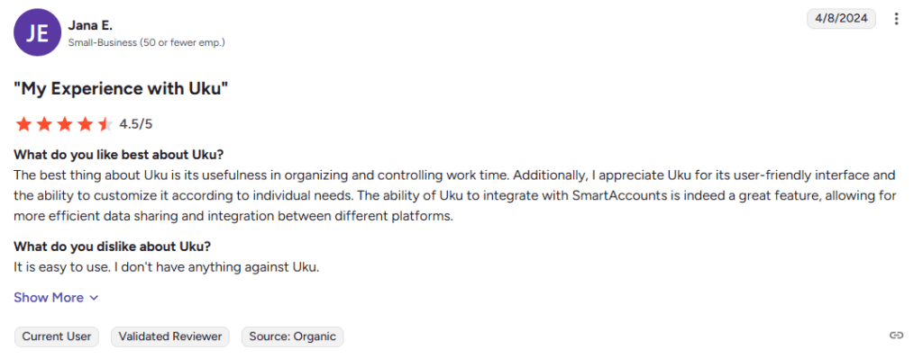Click the JE purple avatar circle
The height and width of the screenshot is (359, 923).
[x=37, y=33]
